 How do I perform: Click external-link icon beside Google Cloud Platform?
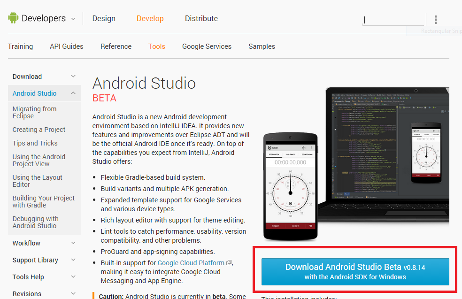point(228,263)
